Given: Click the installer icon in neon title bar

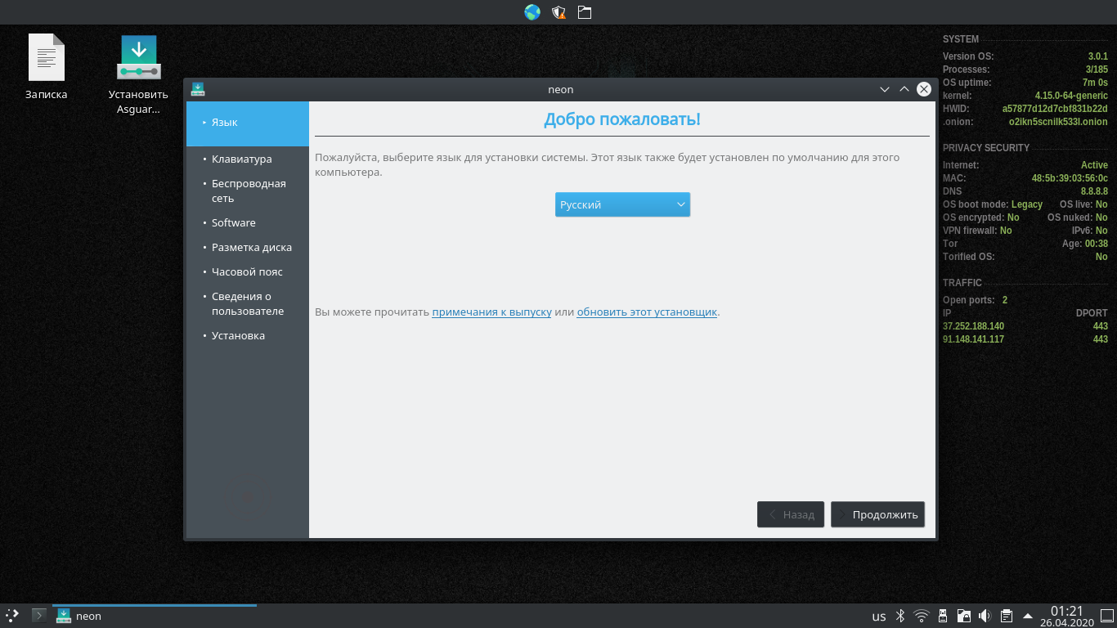Looking at the screenshot, I should 198,89.
